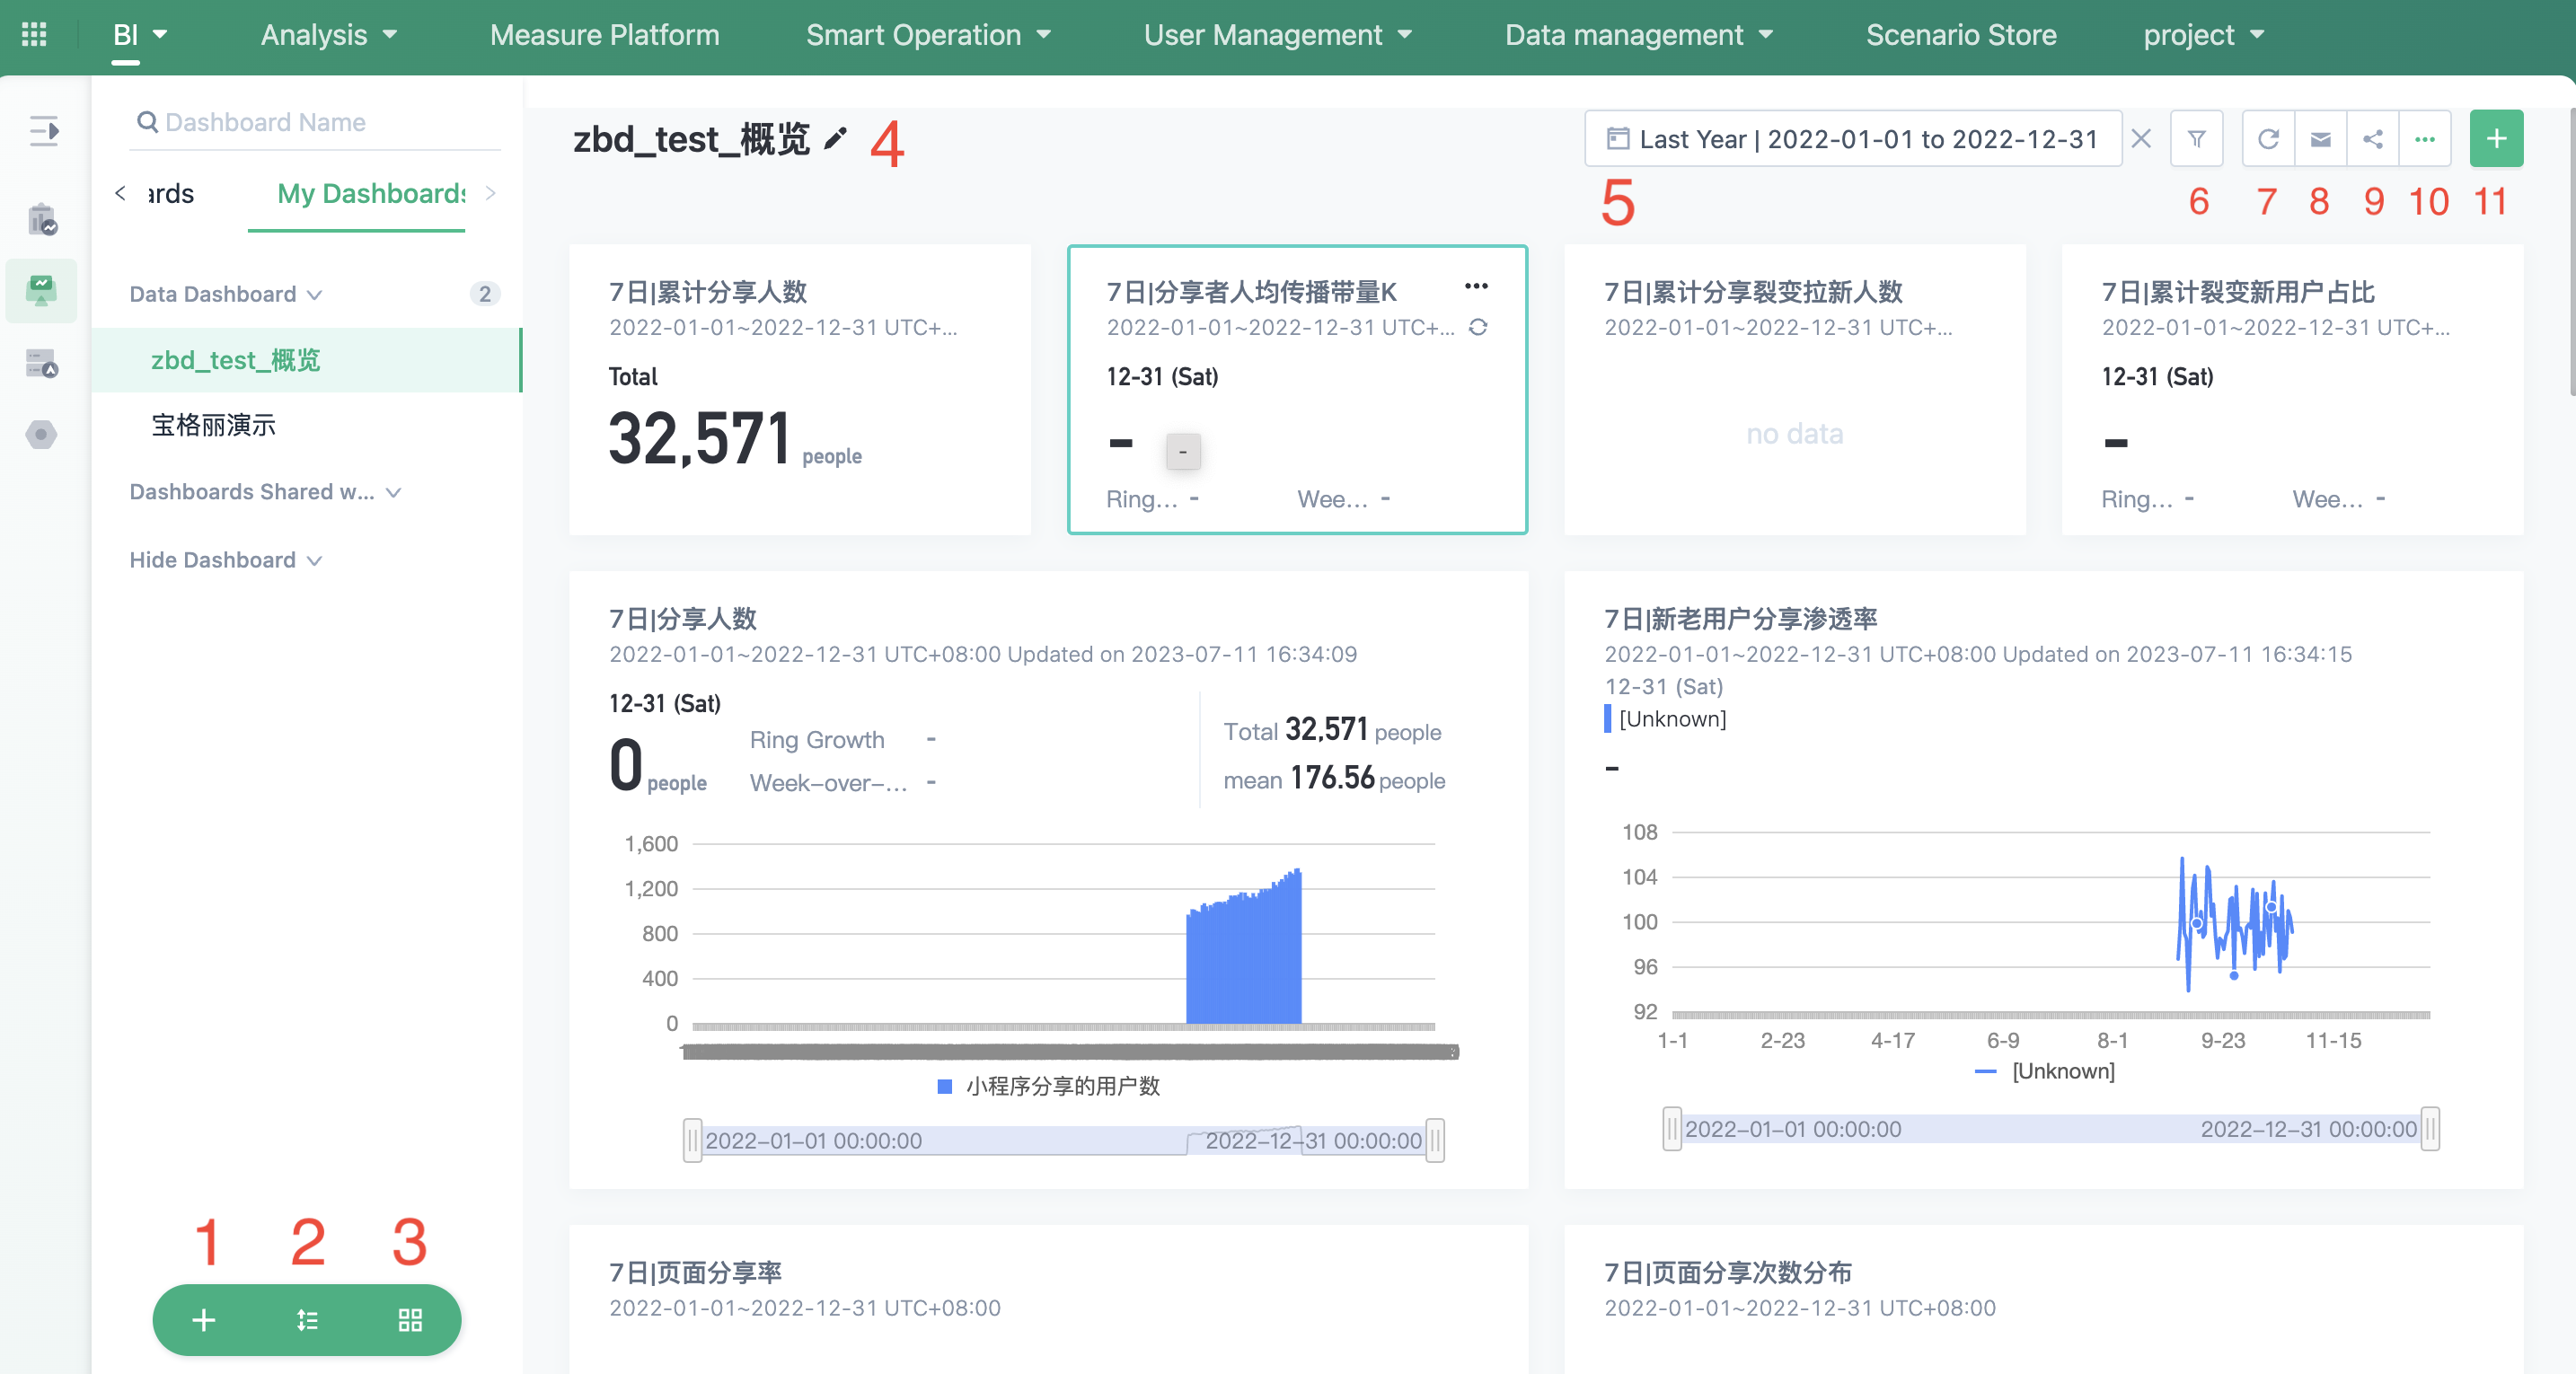Clear the Last Year date filter with X

tap(2140, 138)
